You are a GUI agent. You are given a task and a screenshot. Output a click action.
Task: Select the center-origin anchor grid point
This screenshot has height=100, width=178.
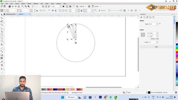(143, 35)
